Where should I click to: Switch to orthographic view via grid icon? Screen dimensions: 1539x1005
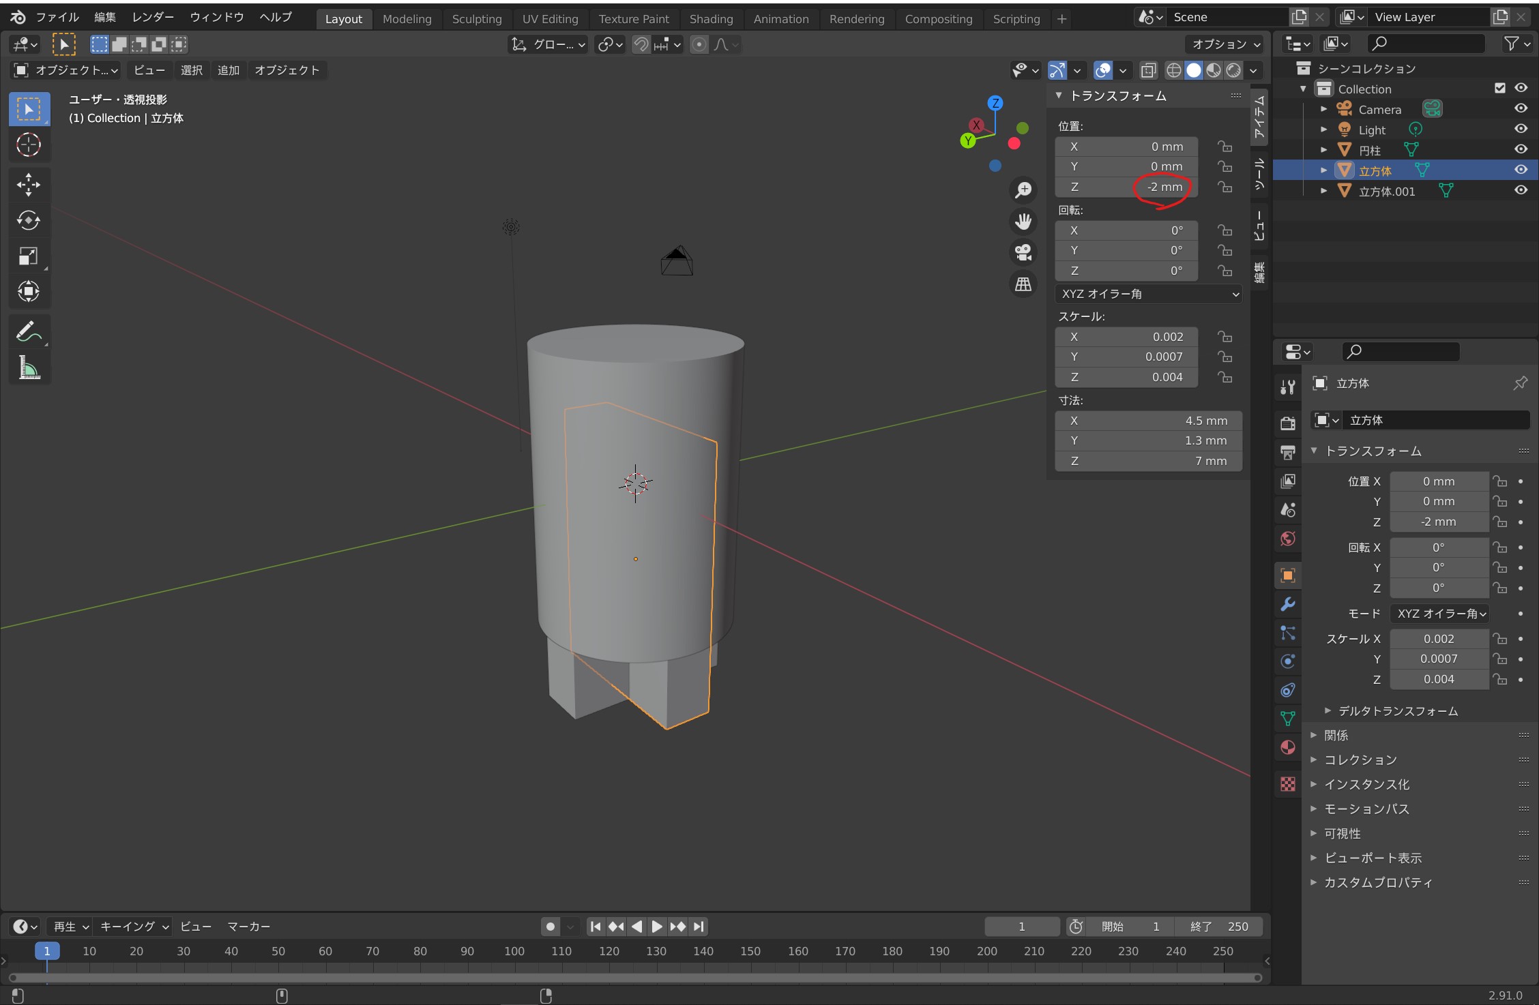1023,284
